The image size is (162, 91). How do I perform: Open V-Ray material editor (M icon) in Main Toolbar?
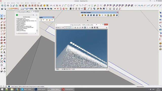pyautogui.click(x=82, y=15)
